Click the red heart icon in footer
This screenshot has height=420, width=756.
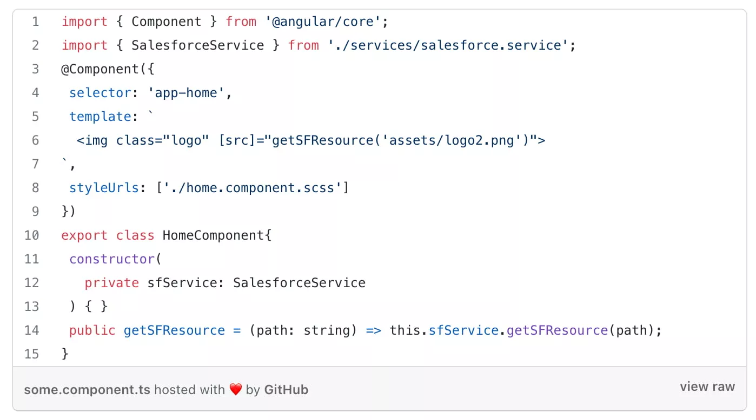pos(235,390)
